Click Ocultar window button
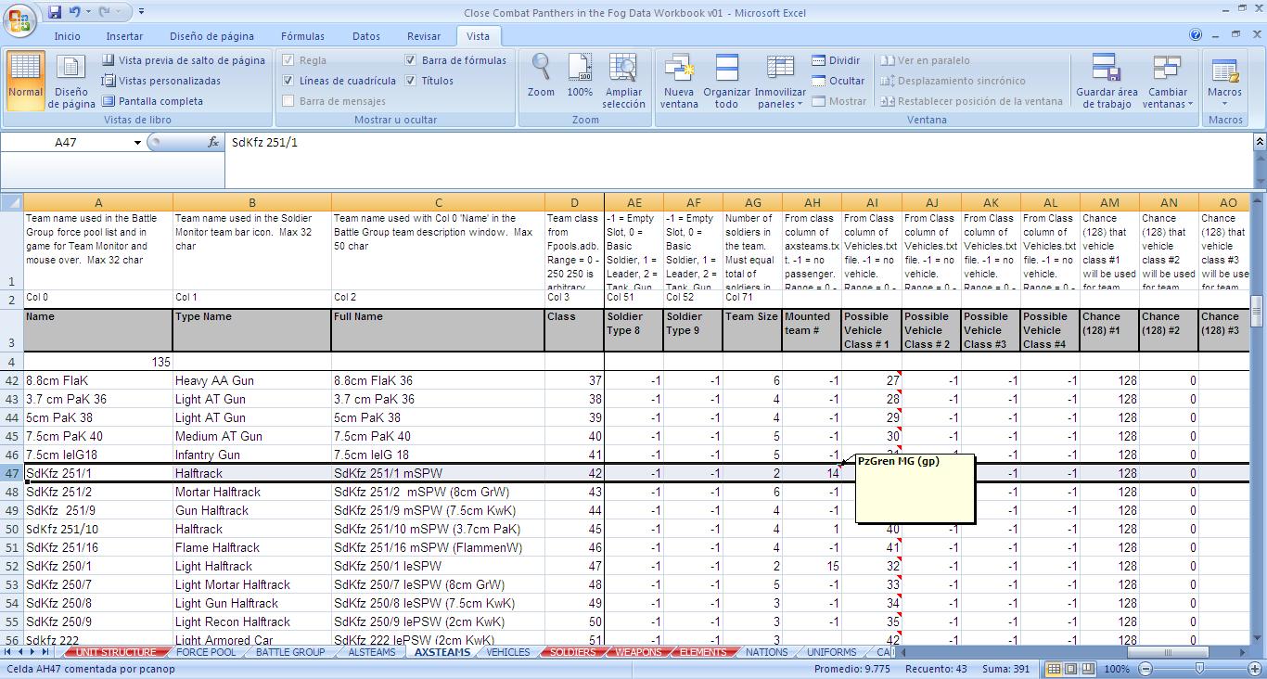The image size is (1267, 679). point(838,81)
